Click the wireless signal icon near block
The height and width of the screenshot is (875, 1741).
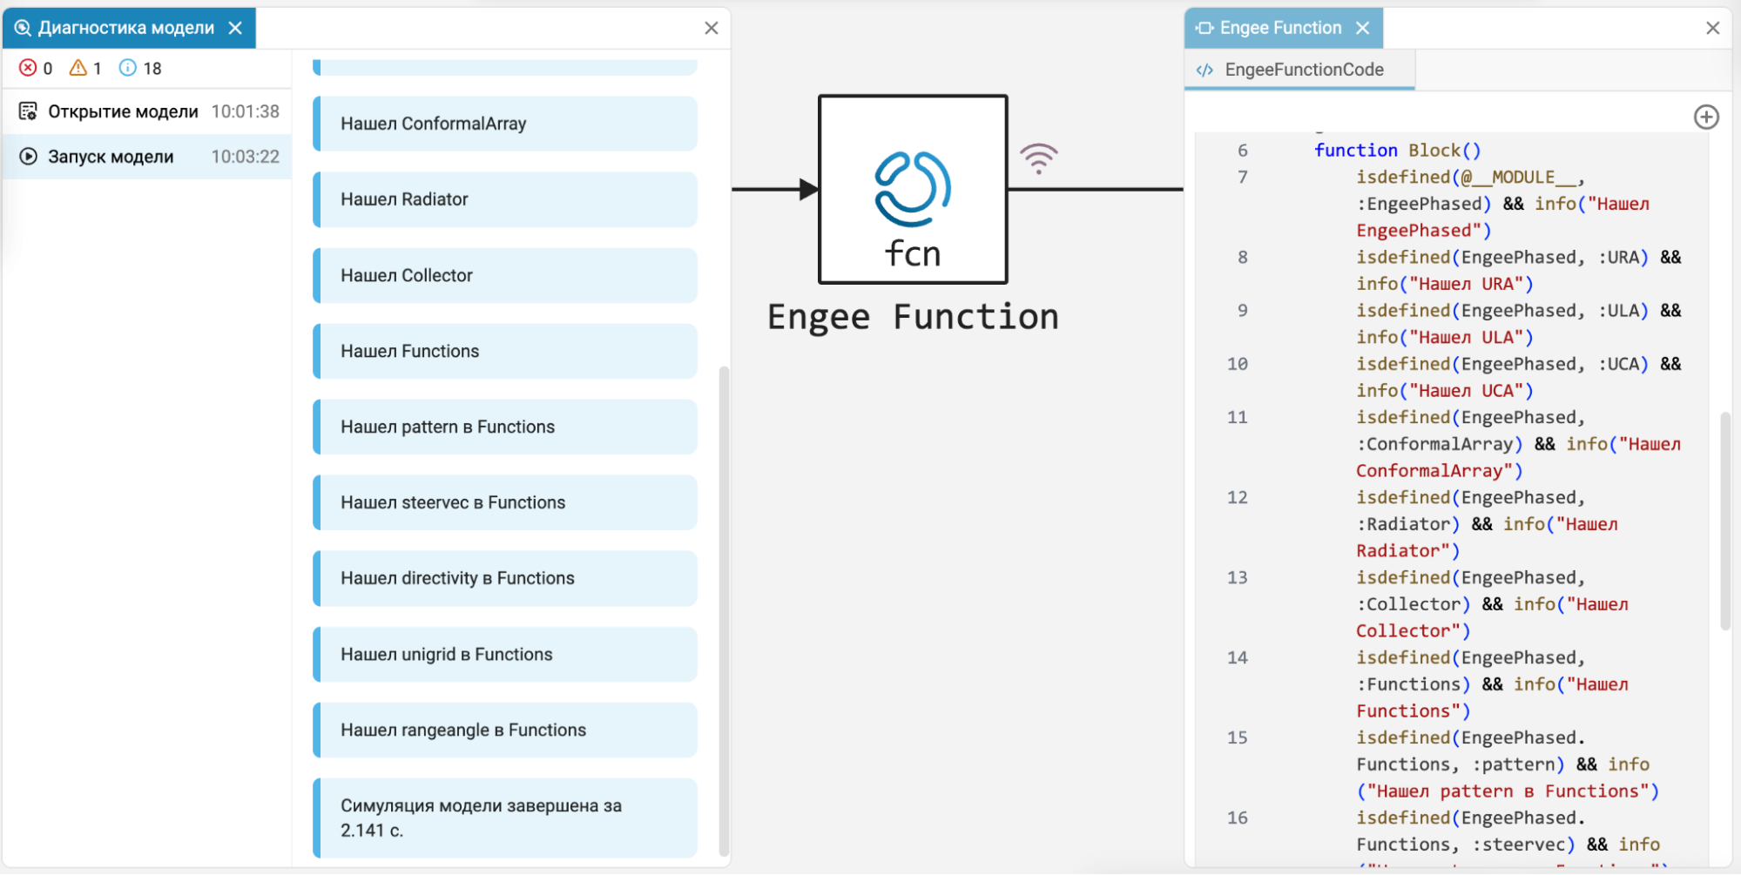pos(1038,158)
